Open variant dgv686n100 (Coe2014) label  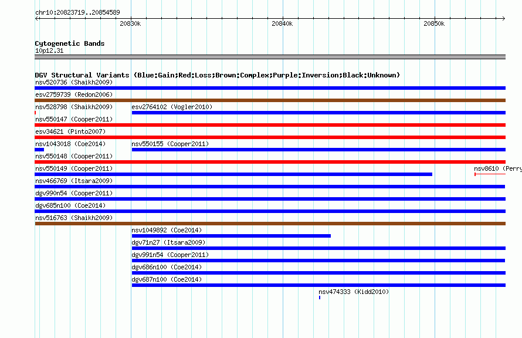167,267
